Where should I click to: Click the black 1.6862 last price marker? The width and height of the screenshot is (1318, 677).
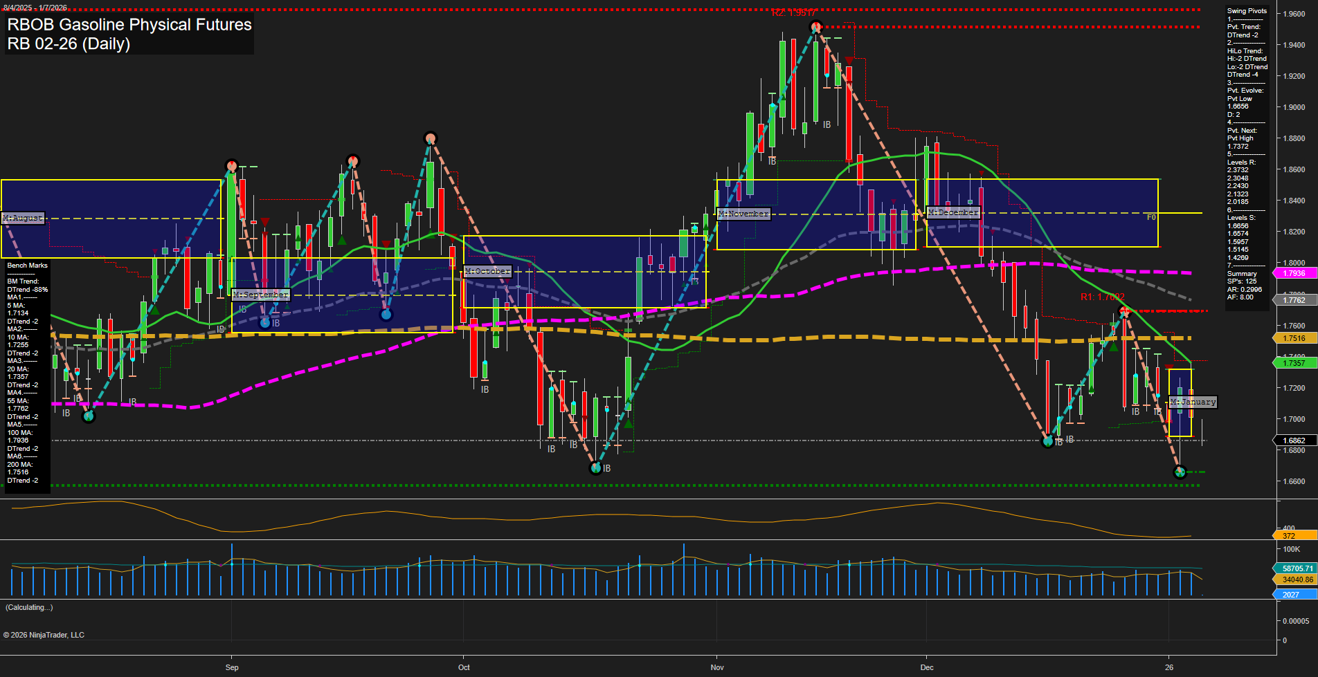pos(1293,440)
